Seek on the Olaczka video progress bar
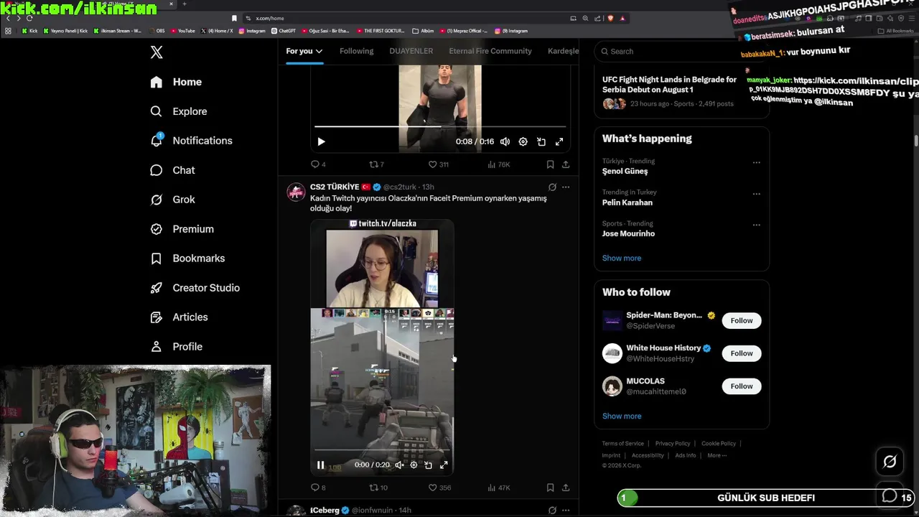919x517 pixels. point(382,452)
